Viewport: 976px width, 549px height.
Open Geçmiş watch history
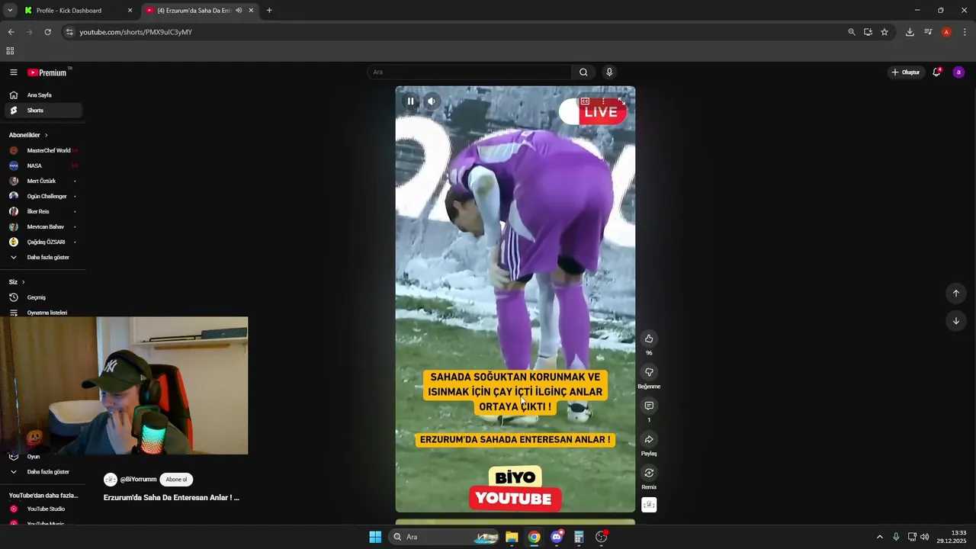(x=43, y=297)
